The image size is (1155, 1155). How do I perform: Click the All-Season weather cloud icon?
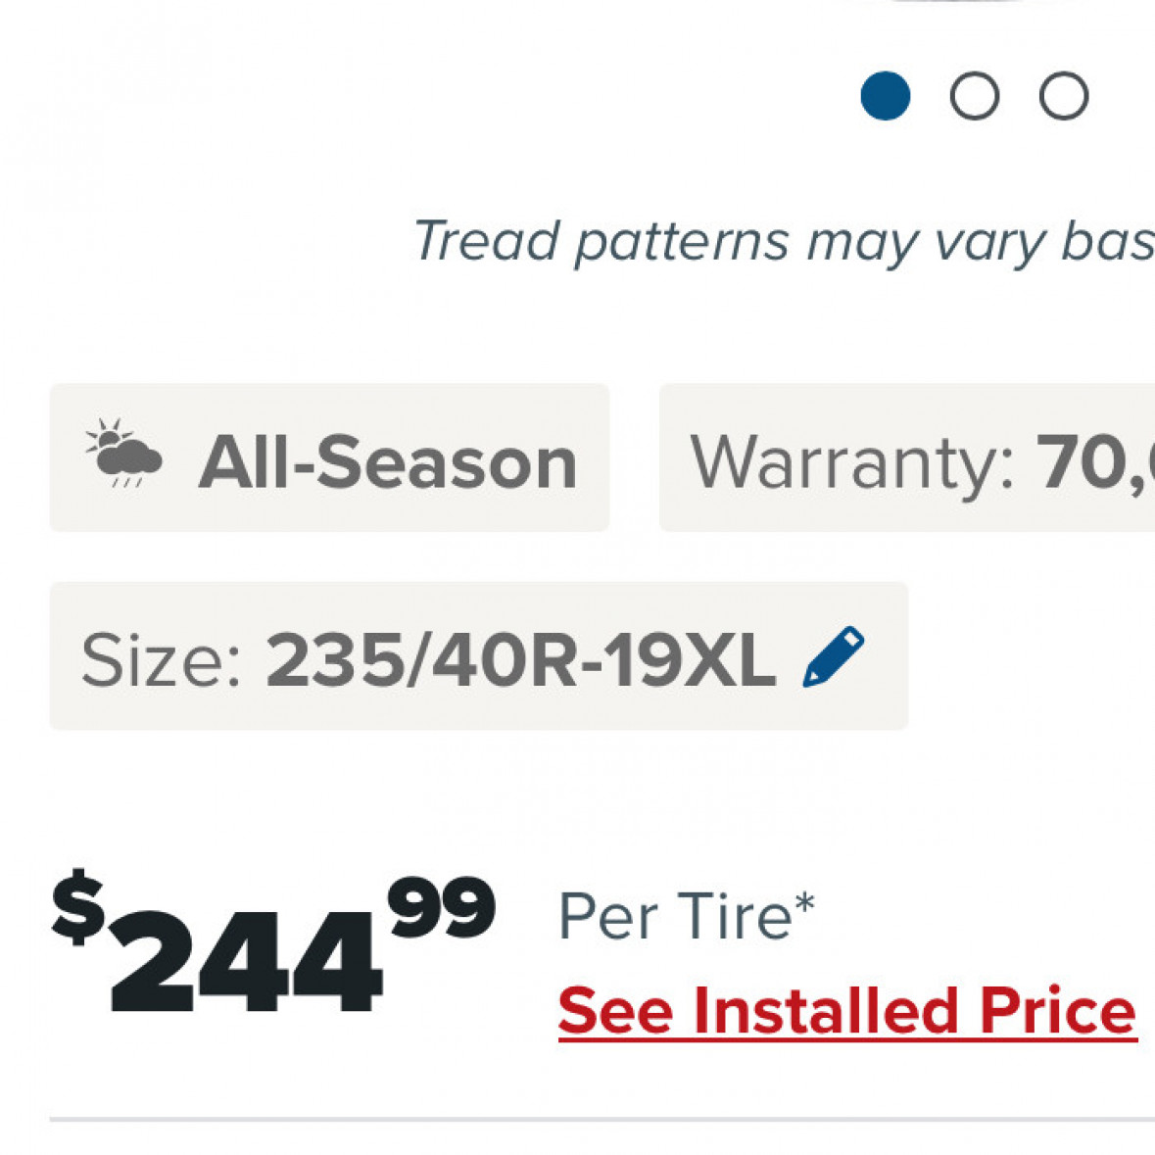[x=123, y=456]
